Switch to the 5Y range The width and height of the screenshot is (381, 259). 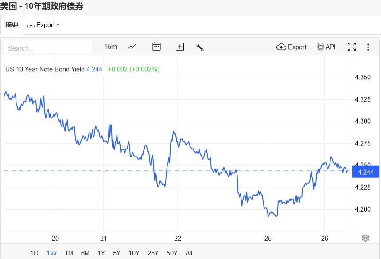117,253
